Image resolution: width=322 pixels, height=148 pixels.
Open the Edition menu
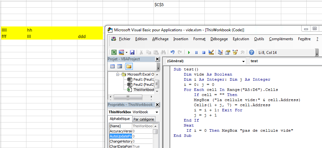[141, 39]
